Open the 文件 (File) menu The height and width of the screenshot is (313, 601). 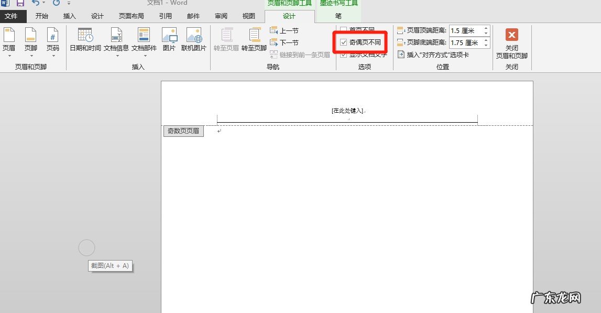point(11,16)
